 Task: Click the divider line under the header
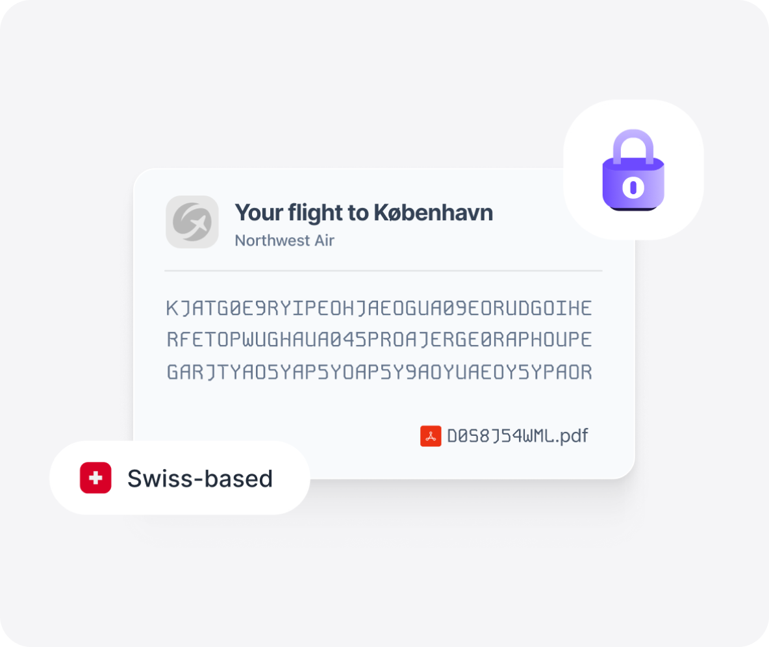click(383, 270)
